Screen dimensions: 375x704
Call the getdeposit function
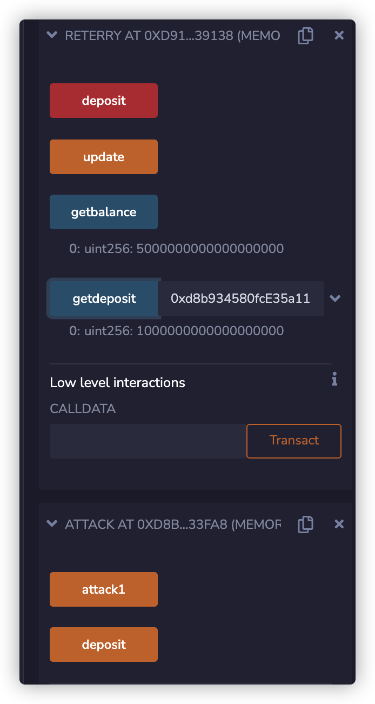pos(104,298)
